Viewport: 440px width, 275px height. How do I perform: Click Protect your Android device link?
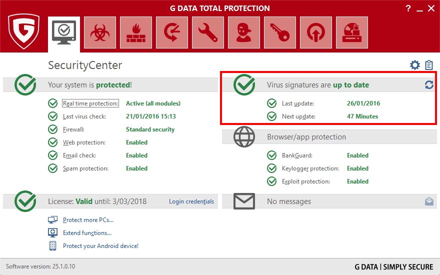pyautogui.click(x=100, y=246)
